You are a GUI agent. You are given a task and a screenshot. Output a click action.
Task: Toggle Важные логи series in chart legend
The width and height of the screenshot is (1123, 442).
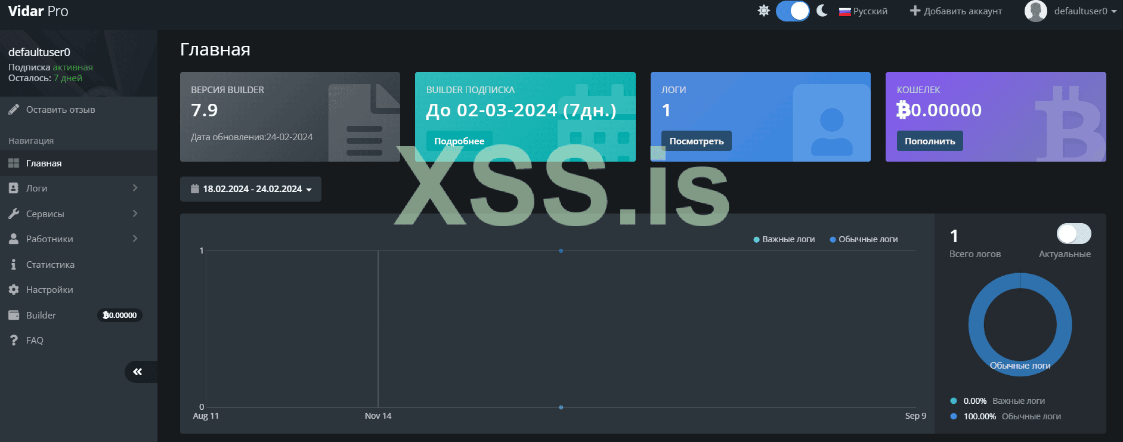click(x=784, y=239)
